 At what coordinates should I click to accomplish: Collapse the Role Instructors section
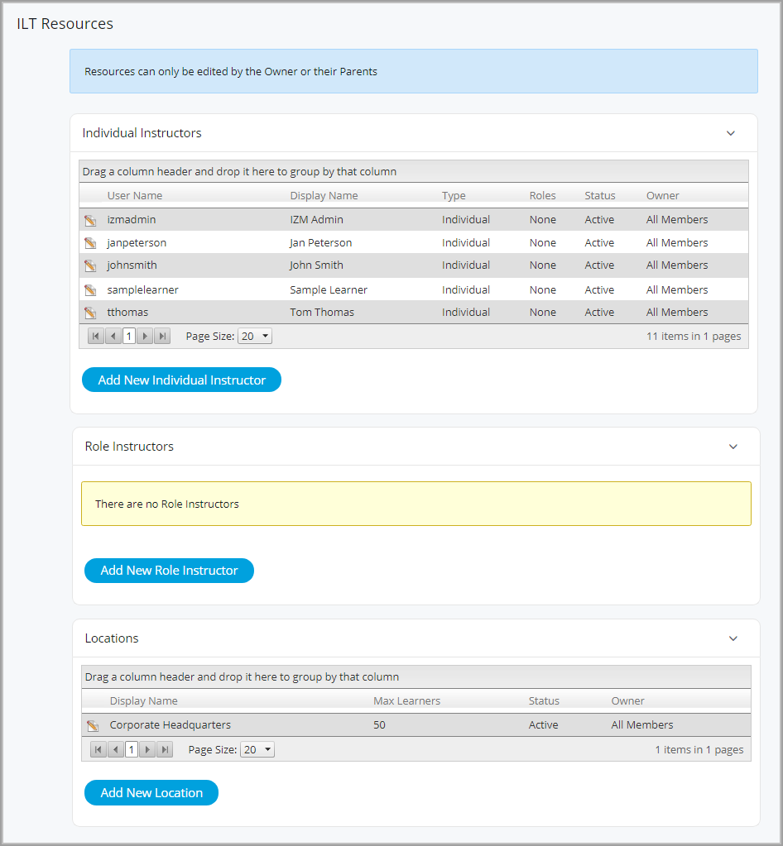[x=733, y=446]
